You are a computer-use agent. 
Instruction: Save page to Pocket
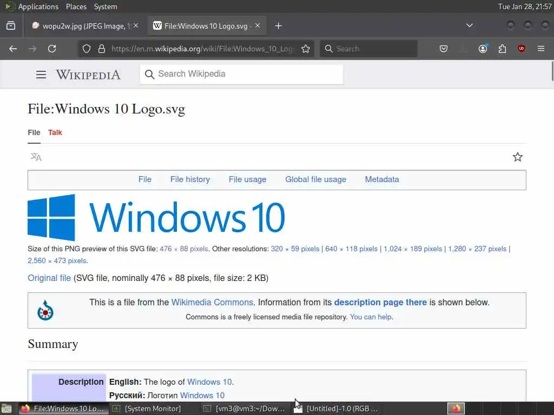(444, 49)
